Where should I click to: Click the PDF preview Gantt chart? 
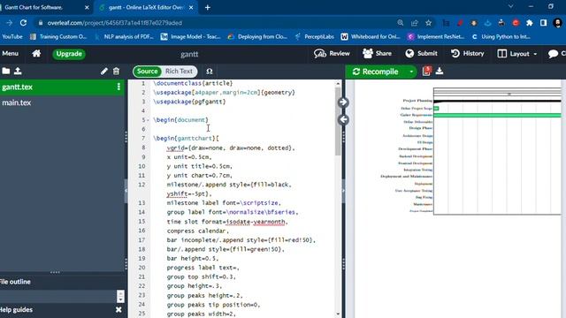coord(470,151)
